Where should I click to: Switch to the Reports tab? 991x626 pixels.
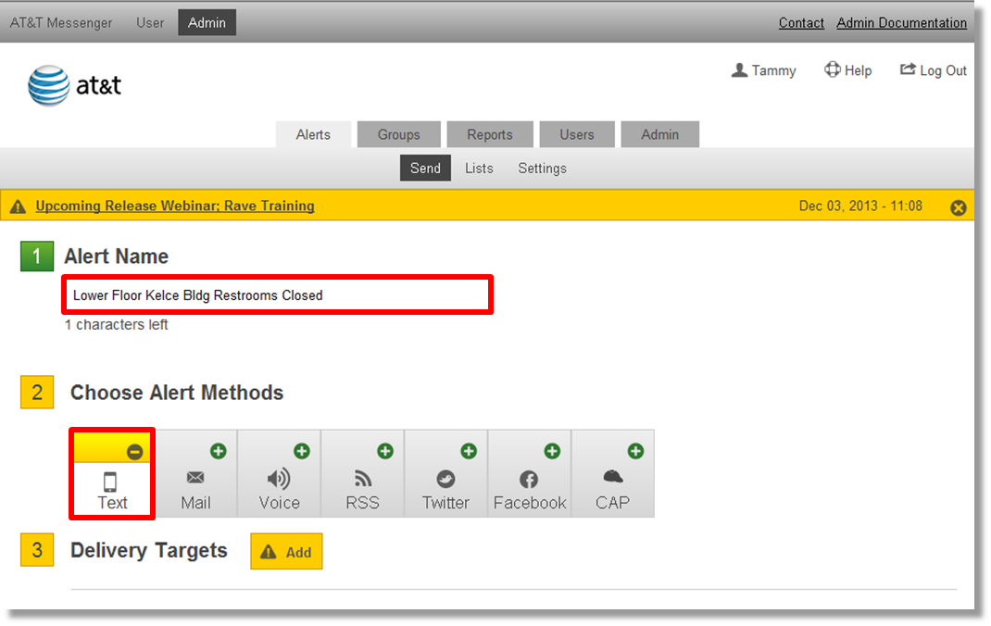click(x=490, y=134)
